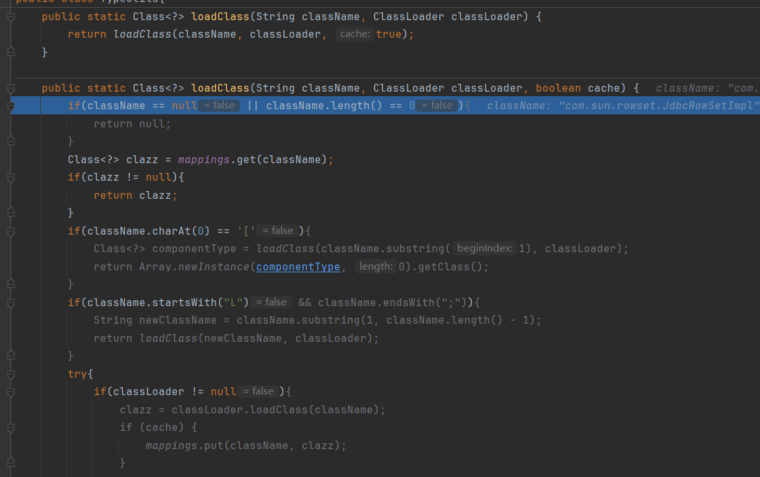The height and width of the screenshot is (477, 760).
Task: Click 'componentType' in its Class<?> declaration
Action: (194, 249)
